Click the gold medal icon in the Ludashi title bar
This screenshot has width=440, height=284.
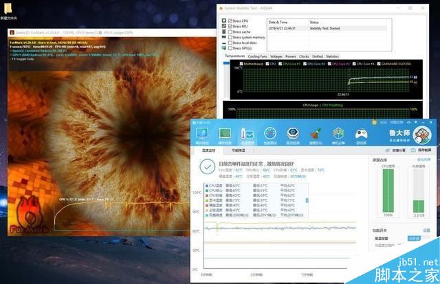click(374, 122)
